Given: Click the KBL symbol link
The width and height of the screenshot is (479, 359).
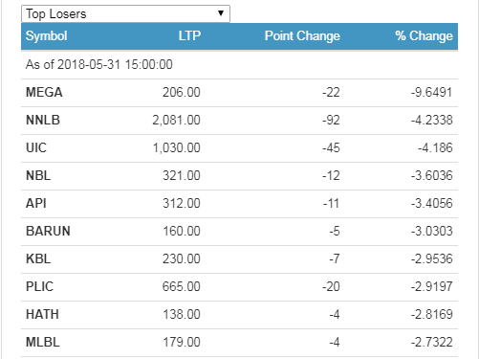Looking at the screenshot, I should coord(38,259).
